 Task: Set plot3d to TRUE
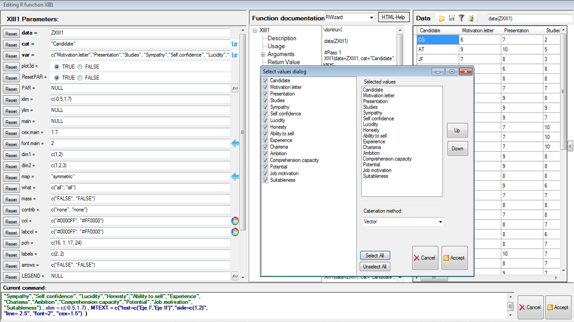[x=57, y=67]
